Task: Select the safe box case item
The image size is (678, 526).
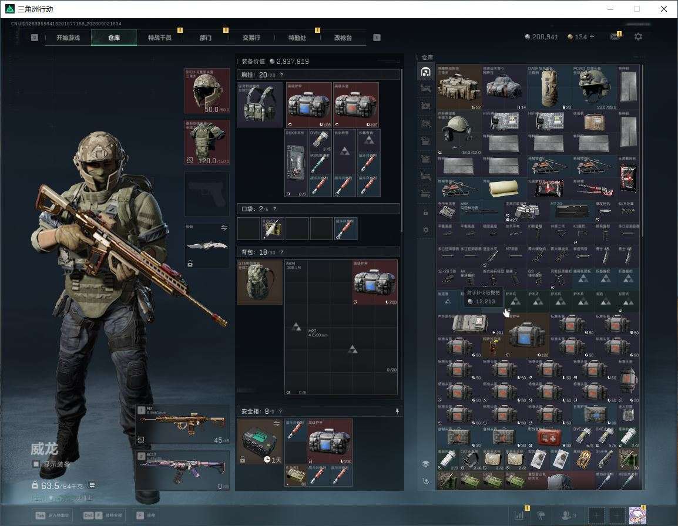Action: click(260, 441)
